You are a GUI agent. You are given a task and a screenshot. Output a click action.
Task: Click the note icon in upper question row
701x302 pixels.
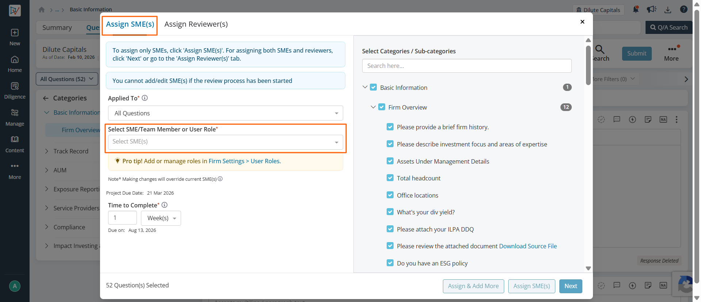648,119
